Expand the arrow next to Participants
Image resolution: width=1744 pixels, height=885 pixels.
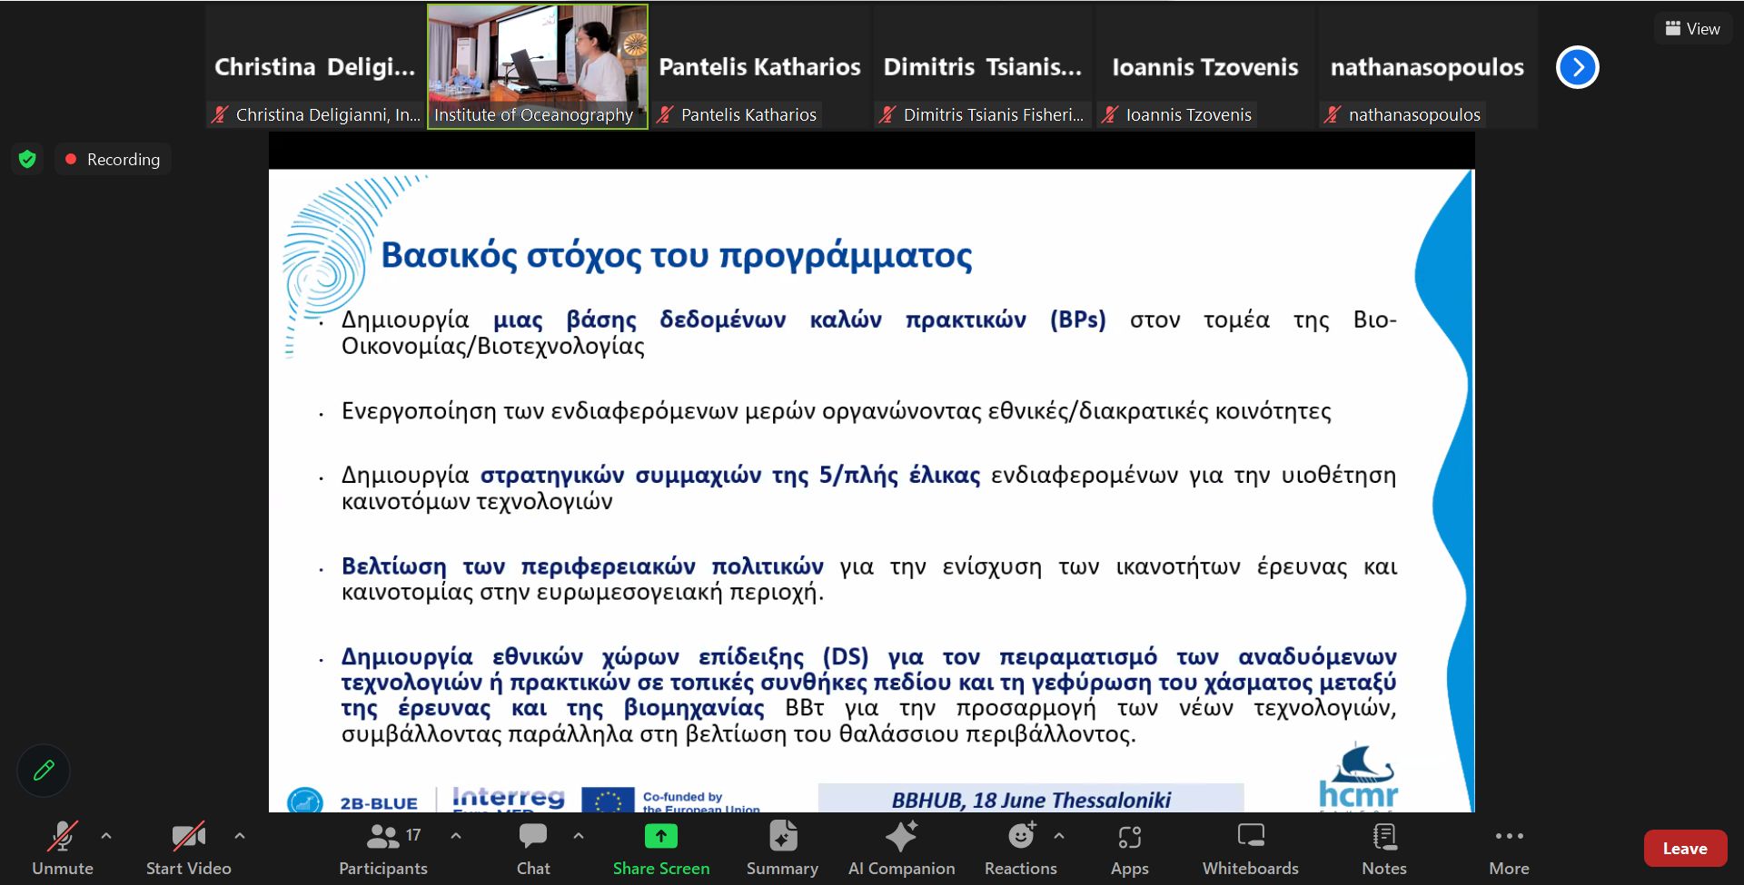[x=456, y=836]
